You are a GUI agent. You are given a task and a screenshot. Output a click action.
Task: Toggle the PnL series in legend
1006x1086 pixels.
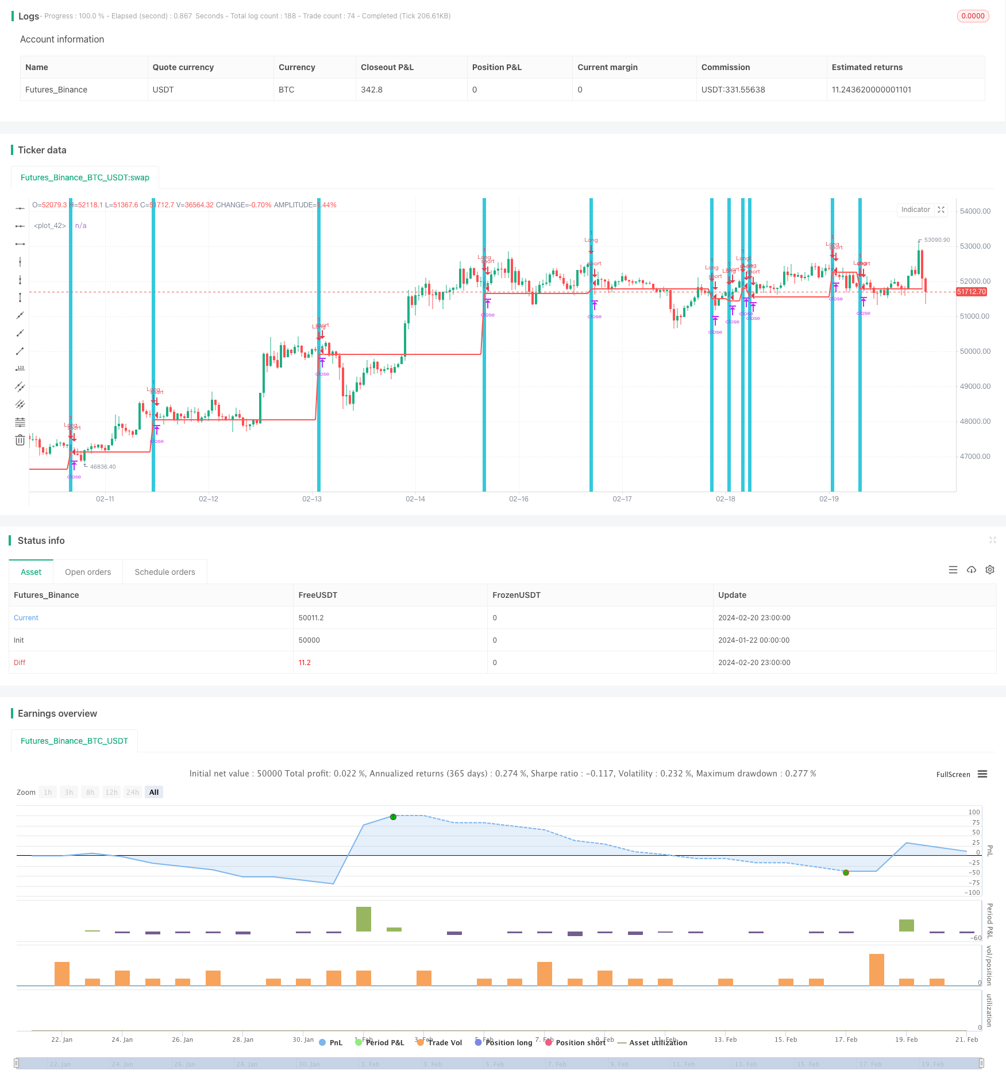click(x=330, y=1042)
